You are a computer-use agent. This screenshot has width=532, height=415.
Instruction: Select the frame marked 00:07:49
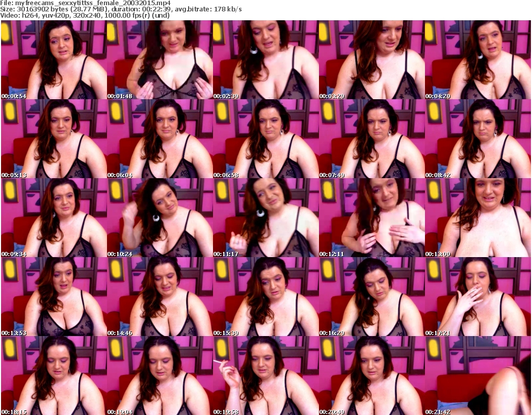(371, 139)
